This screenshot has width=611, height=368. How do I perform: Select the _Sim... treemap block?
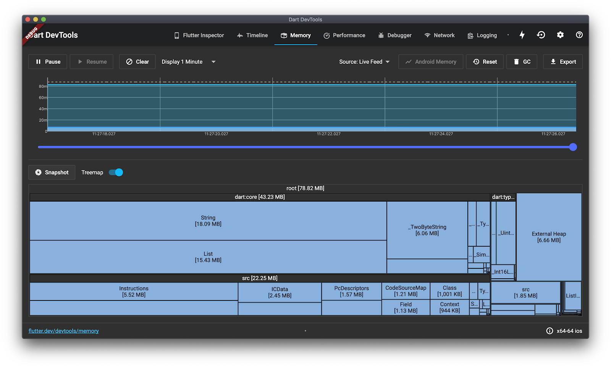click(x=482, y=255)
